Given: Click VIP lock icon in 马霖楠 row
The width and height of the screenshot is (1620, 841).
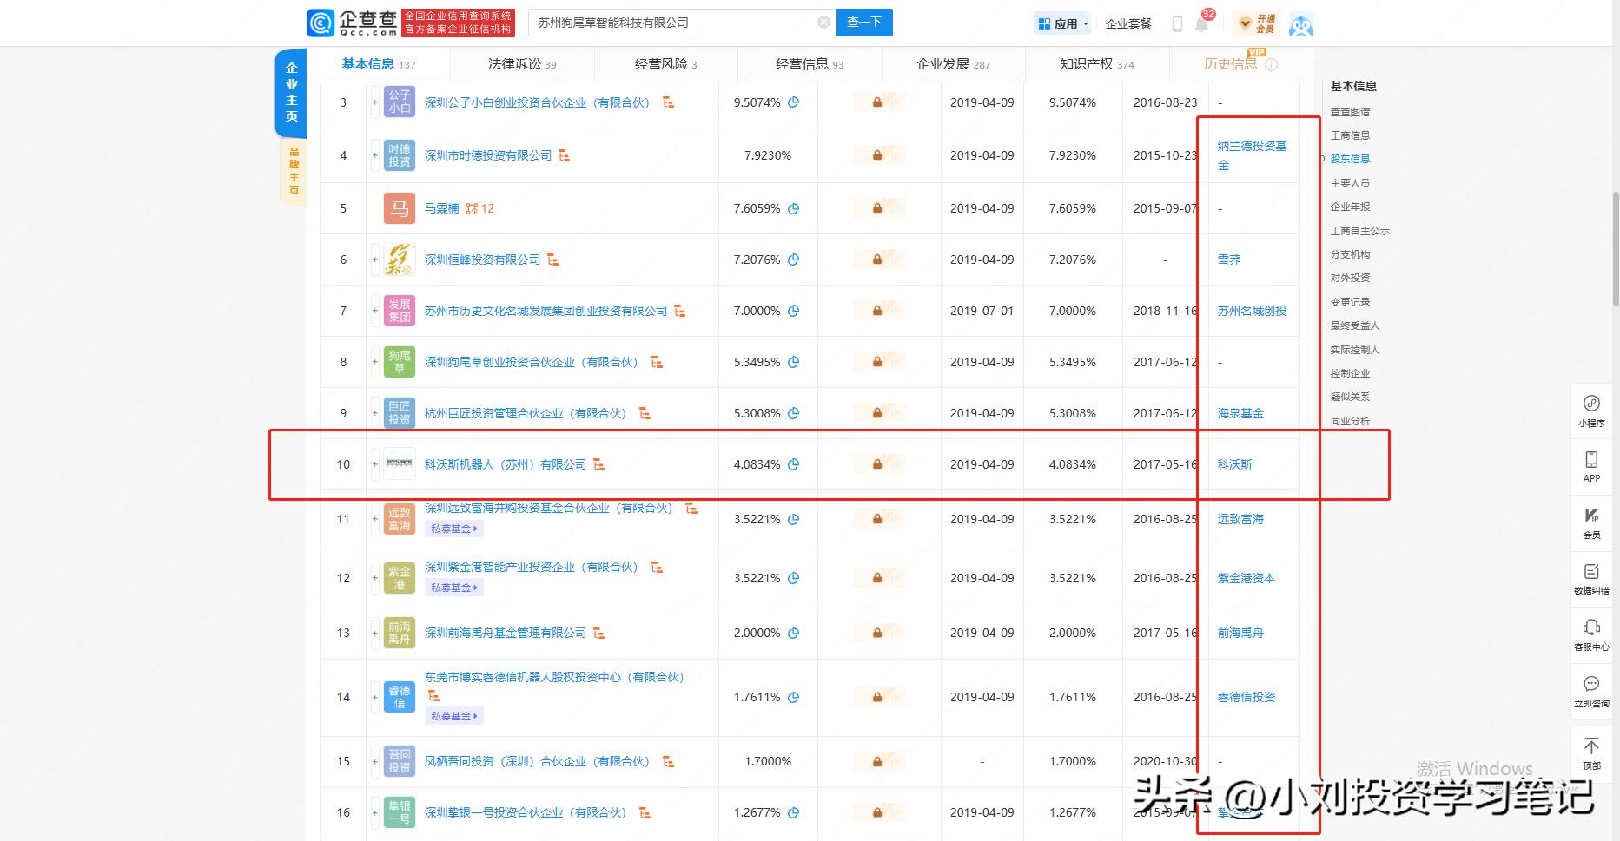Looking at the screenshot, I should pyautogui.click(x=878, y=208).
